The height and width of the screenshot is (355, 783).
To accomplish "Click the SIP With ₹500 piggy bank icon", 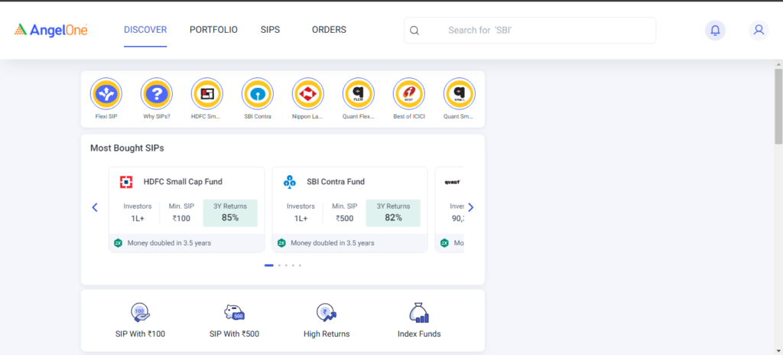I will pos(234,312).
